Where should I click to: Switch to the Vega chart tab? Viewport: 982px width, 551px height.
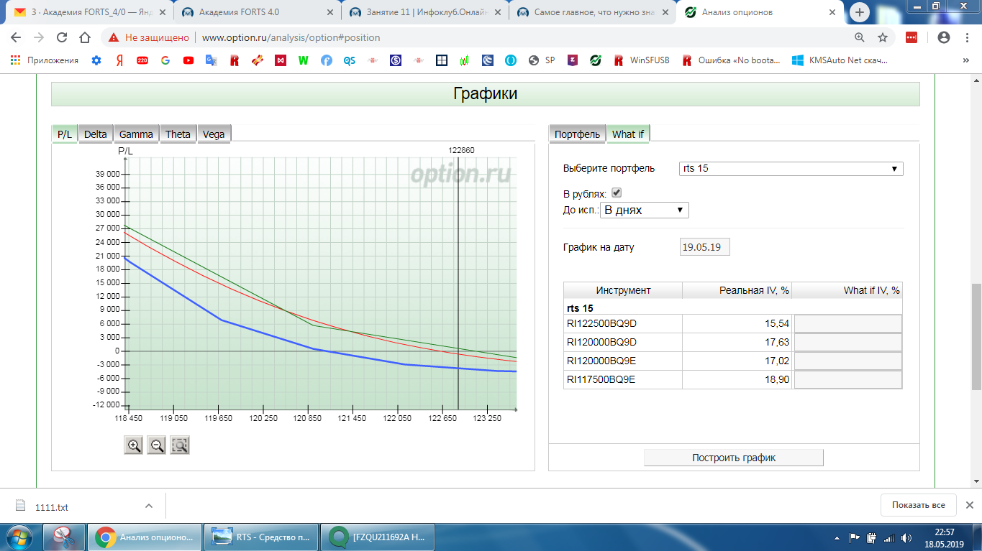pos(214,134)
